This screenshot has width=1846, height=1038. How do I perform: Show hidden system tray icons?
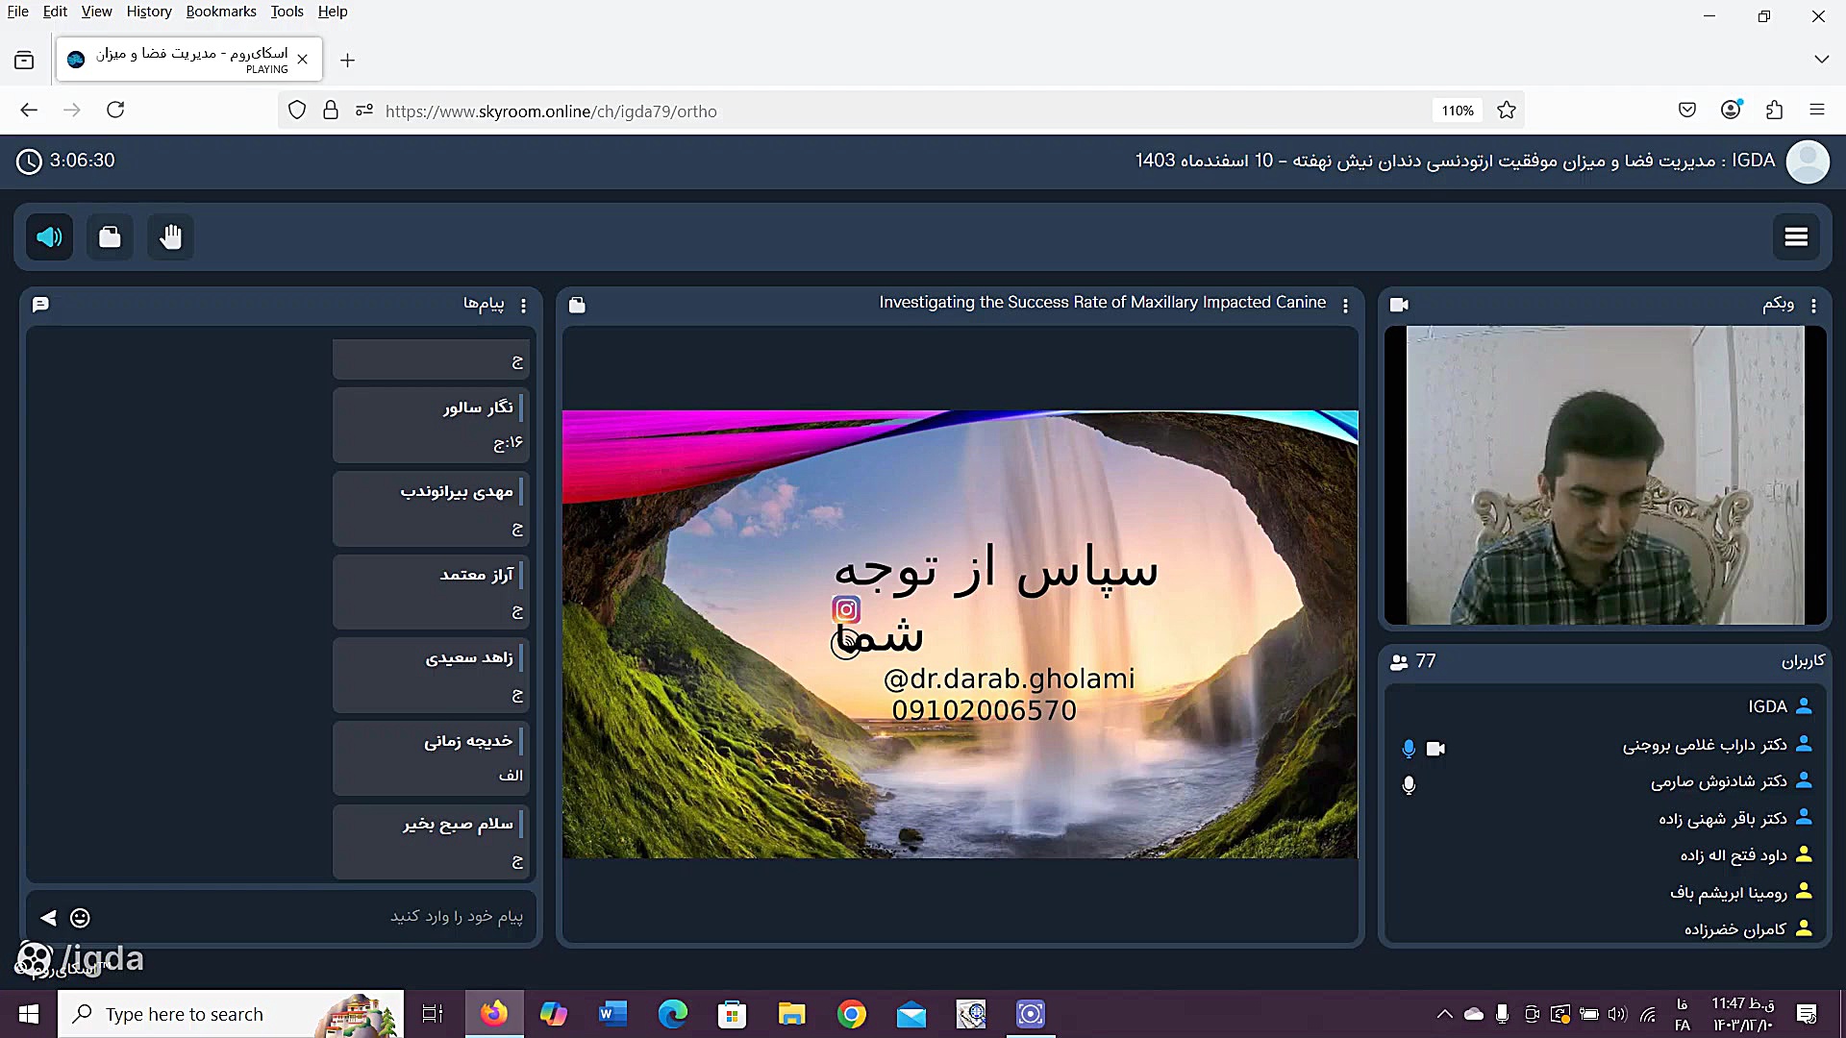[1444, 1014]
